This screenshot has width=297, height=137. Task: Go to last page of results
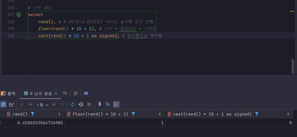(x=62, y=104)
